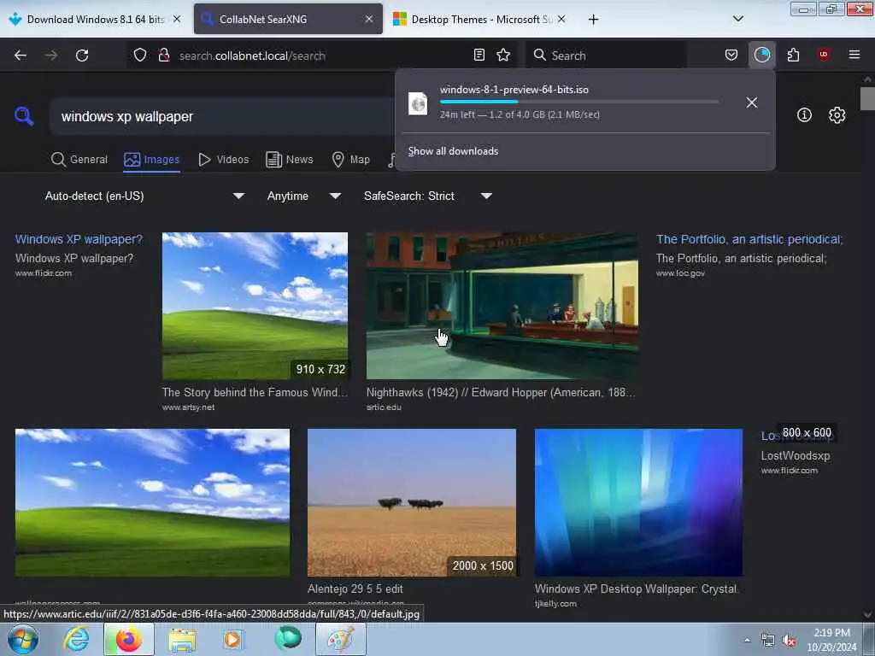The width and height of the screenshot is (875, 656).
Task: Open the Nighthawks (1942) Edward Hopper caption link
Action: 501,392
